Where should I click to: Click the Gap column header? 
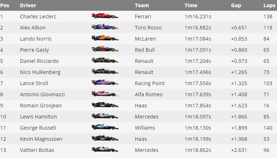(x=236, y=5)
